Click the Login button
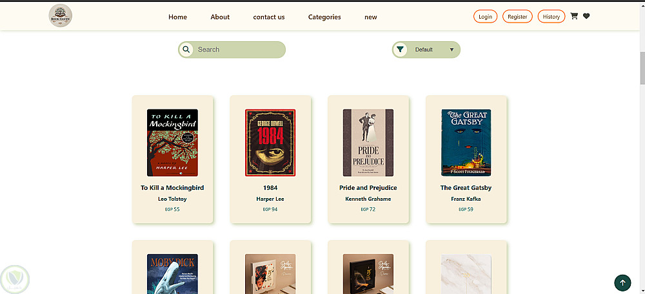This screenshot has width=645, height=294. click(486, 16)
